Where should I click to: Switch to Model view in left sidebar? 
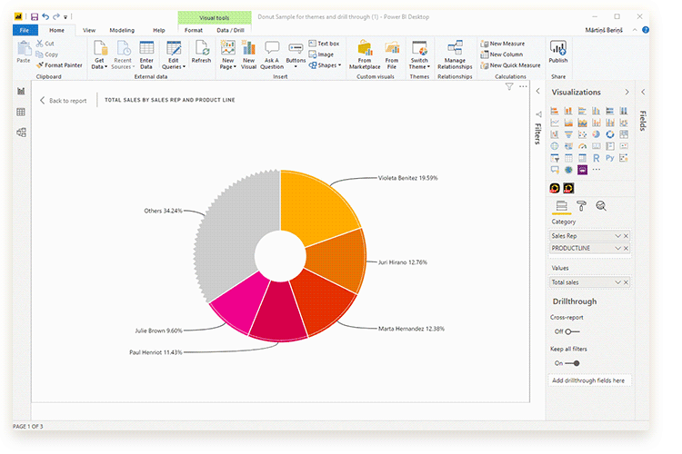point(21,133)
